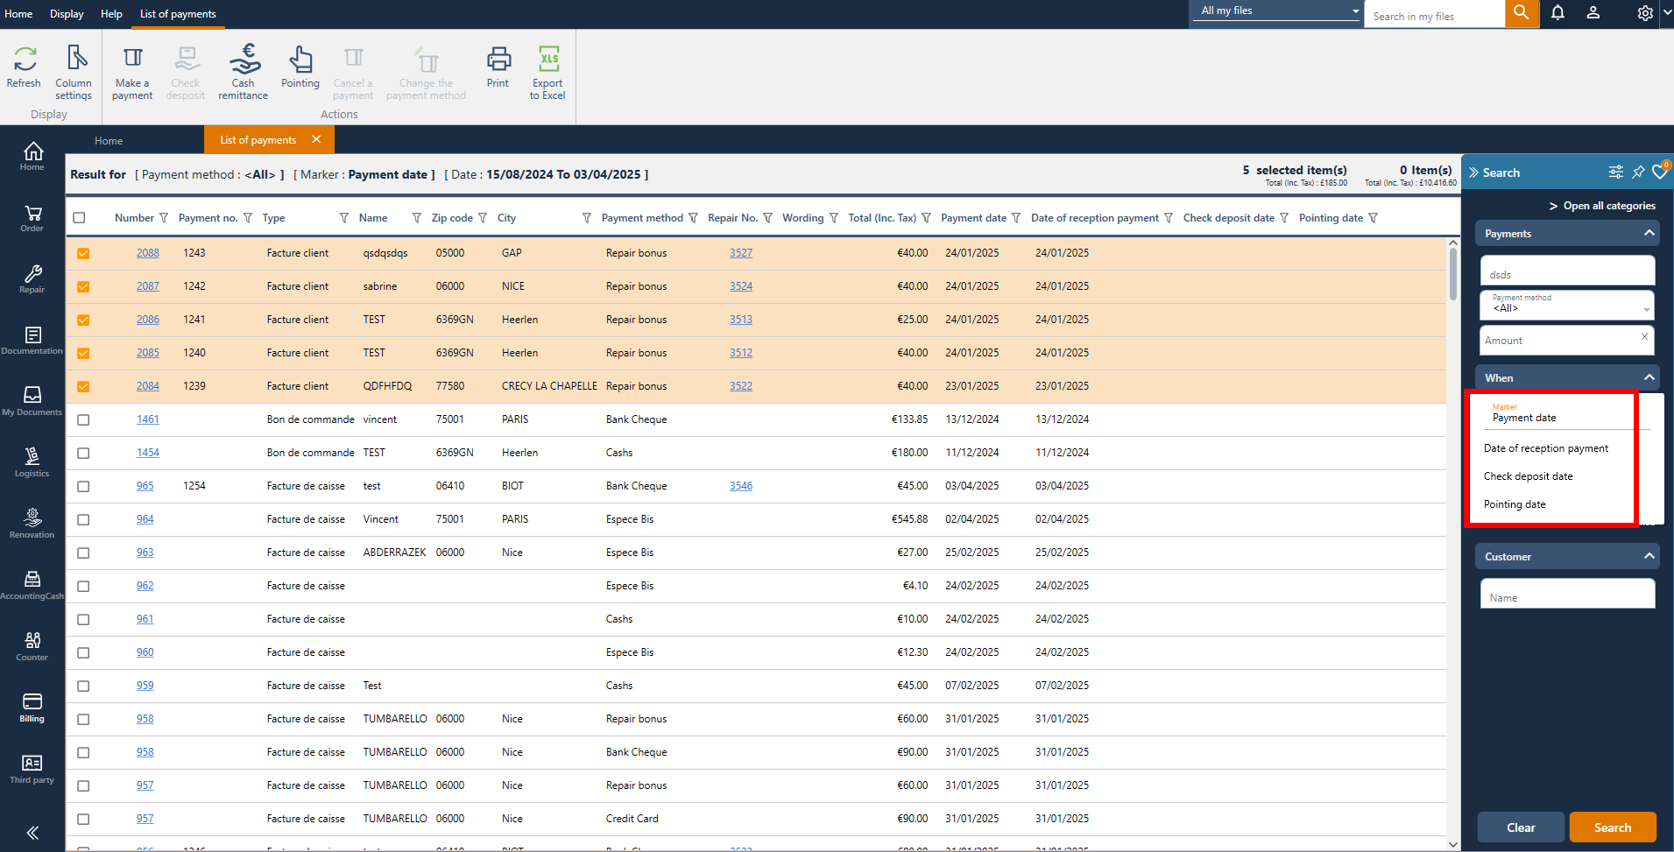This screenshot has height=852, width=1674.
Task: Open the Billing module
Action: pyautogui.click(x=32, y=708)
